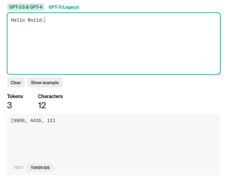Open the GPT-3 (Legacy) tab
Image resolution: width=234 pixels, height=178 pixels.
pos(64,7)
